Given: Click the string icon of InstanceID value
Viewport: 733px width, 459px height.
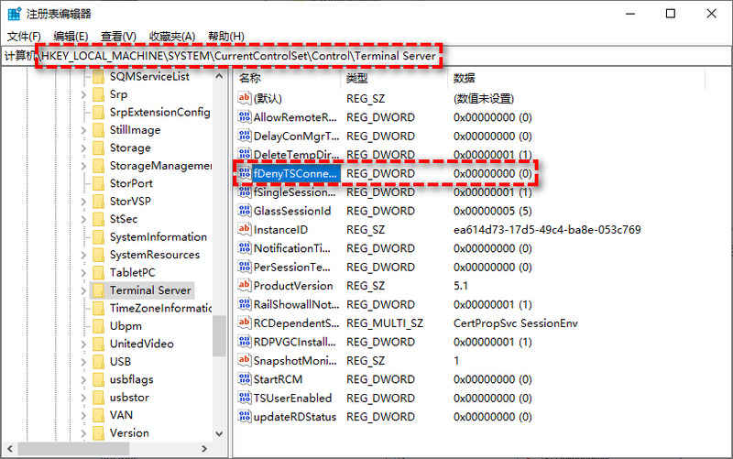Looking at the screenshot, I should [244, 229].
